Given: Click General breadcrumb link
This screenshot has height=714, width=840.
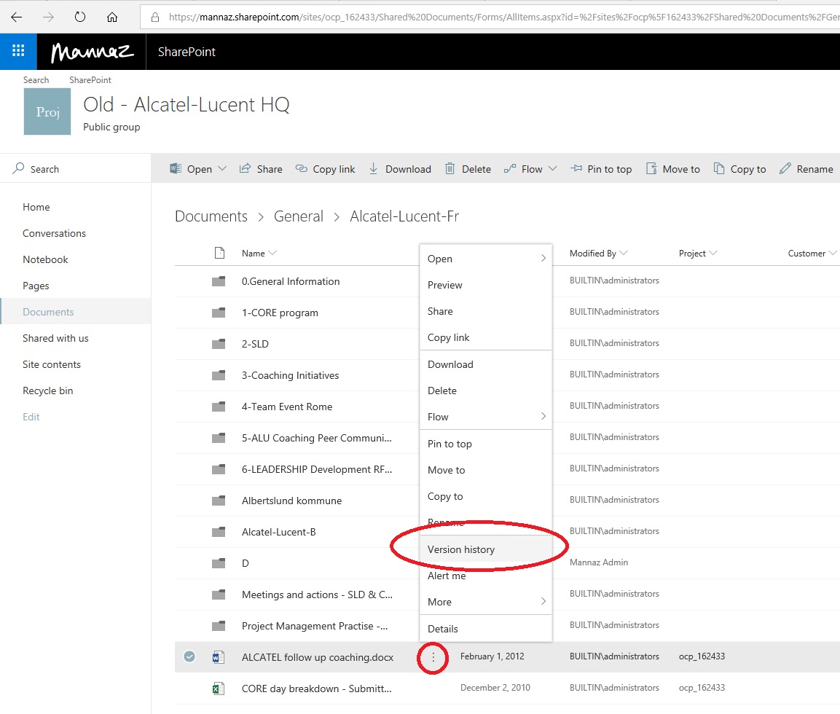Looking at the screenshot, I should tap(299, 216).
